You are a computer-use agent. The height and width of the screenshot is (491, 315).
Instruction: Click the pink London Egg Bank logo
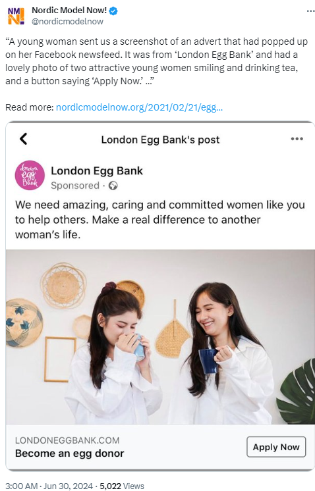[x=30, y=175]
